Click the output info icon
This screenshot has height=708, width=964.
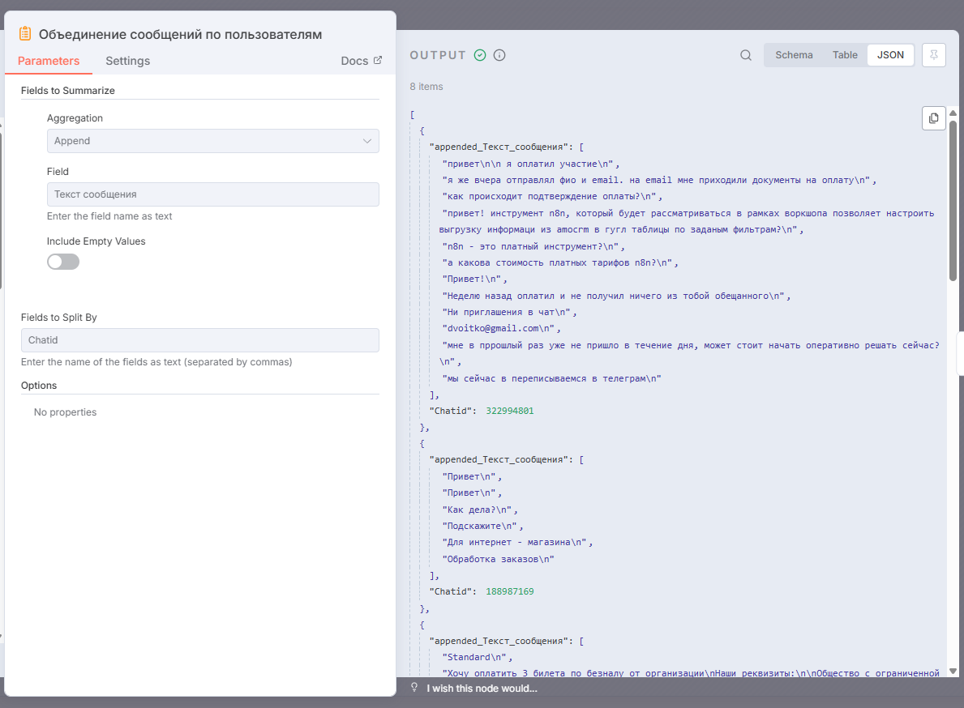(499, 55)
